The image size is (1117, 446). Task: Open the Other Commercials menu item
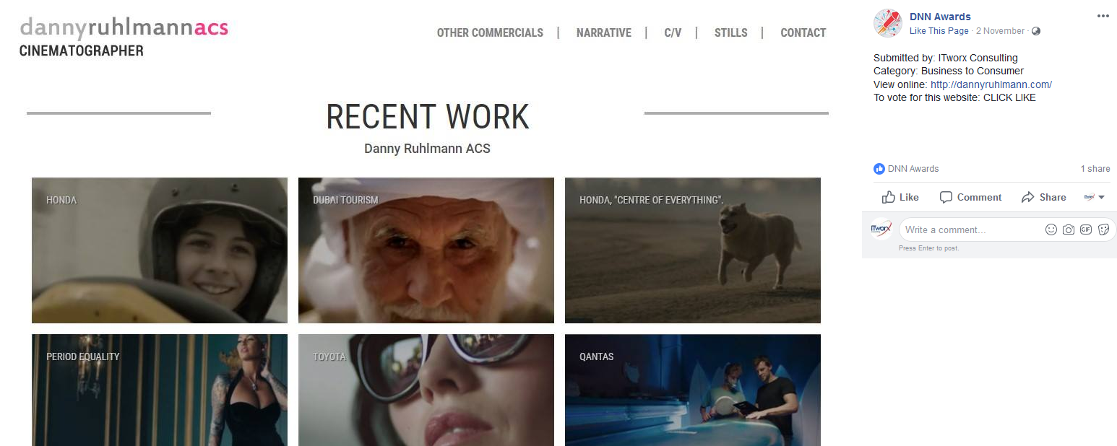490,32
